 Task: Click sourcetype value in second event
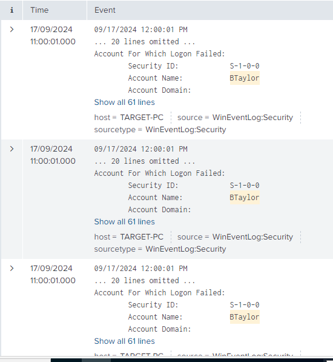[186, 249]
